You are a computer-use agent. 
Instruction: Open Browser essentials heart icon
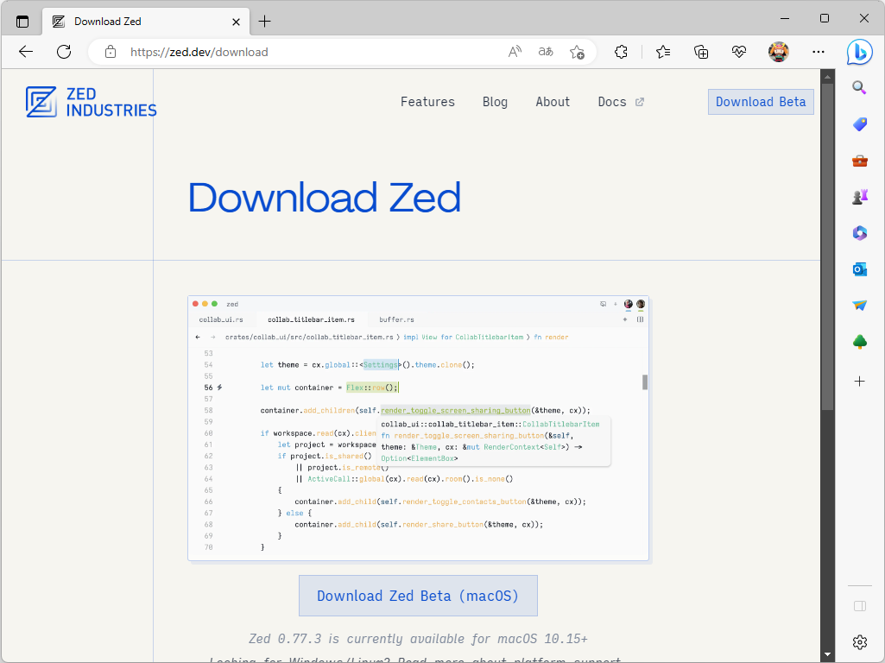739,52
